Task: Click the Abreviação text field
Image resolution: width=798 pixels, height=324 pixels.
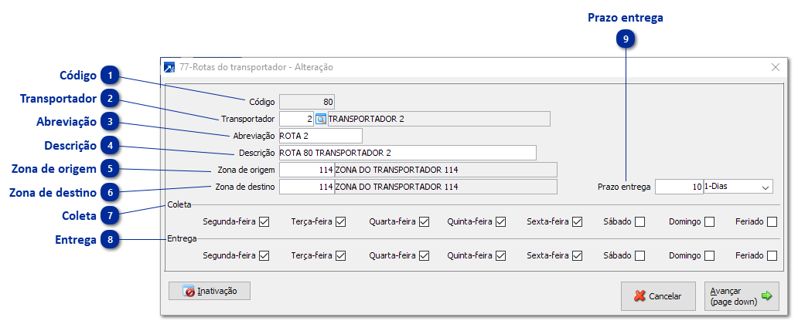Action: (x=319, y=136)
